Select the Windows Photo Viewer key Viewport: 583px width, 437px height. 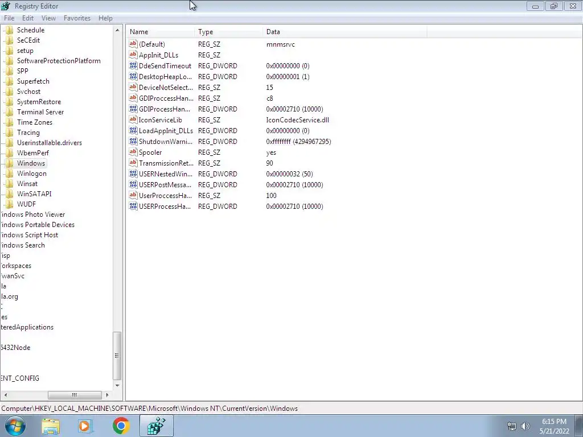32,215
